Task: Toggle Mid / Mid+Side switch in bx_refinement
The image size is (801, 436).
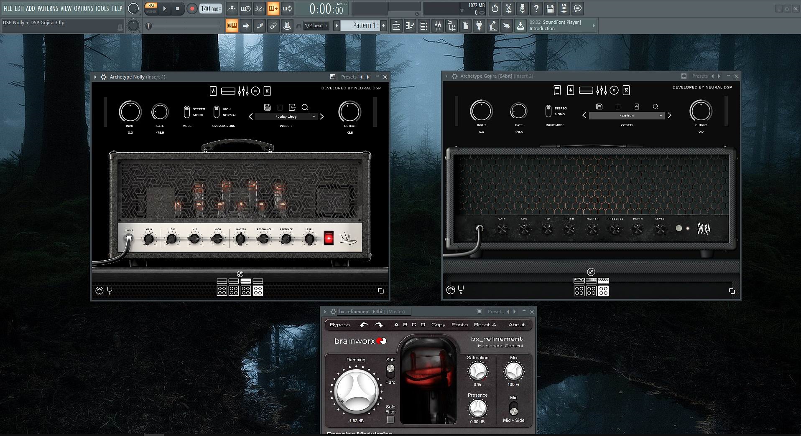Action: point(514,408)
